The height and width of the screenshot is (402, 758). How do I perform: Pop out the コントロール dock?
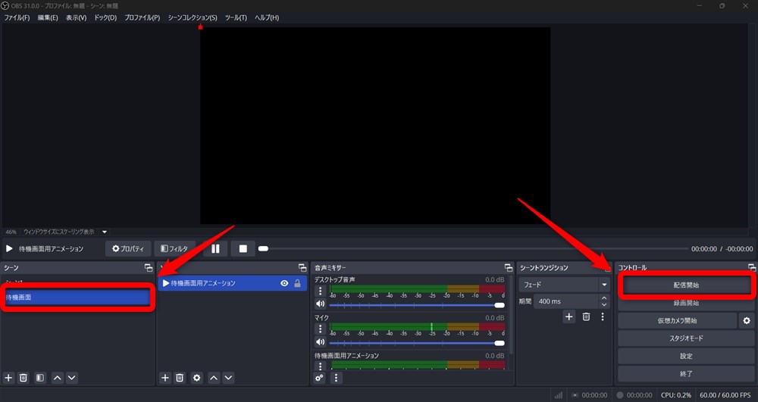click(x=752, y=267)
